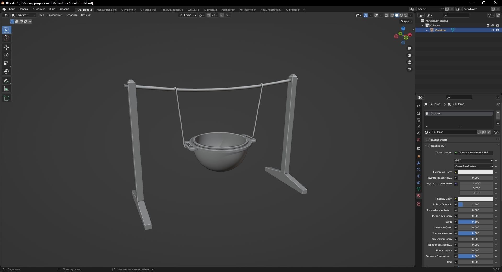The width and height of the screenshot is (502, 272).
Task: Toggle snapping magnet icon
Action: pyautogui.click(x=208, y=15)
